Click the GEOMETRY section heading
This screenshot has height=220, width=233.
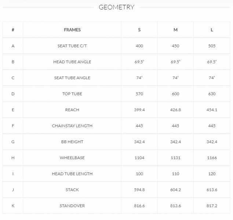[116, 7]
